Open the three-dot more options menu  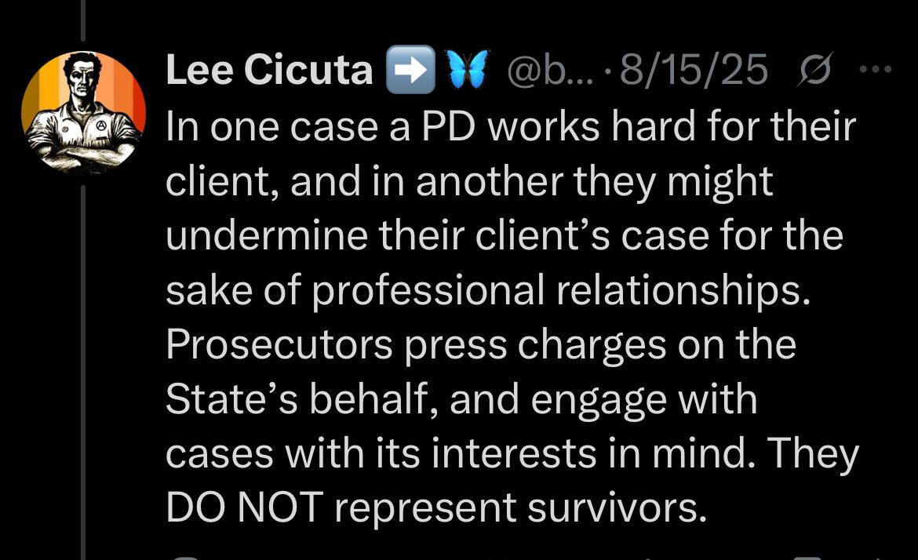(x=876, y=70)
